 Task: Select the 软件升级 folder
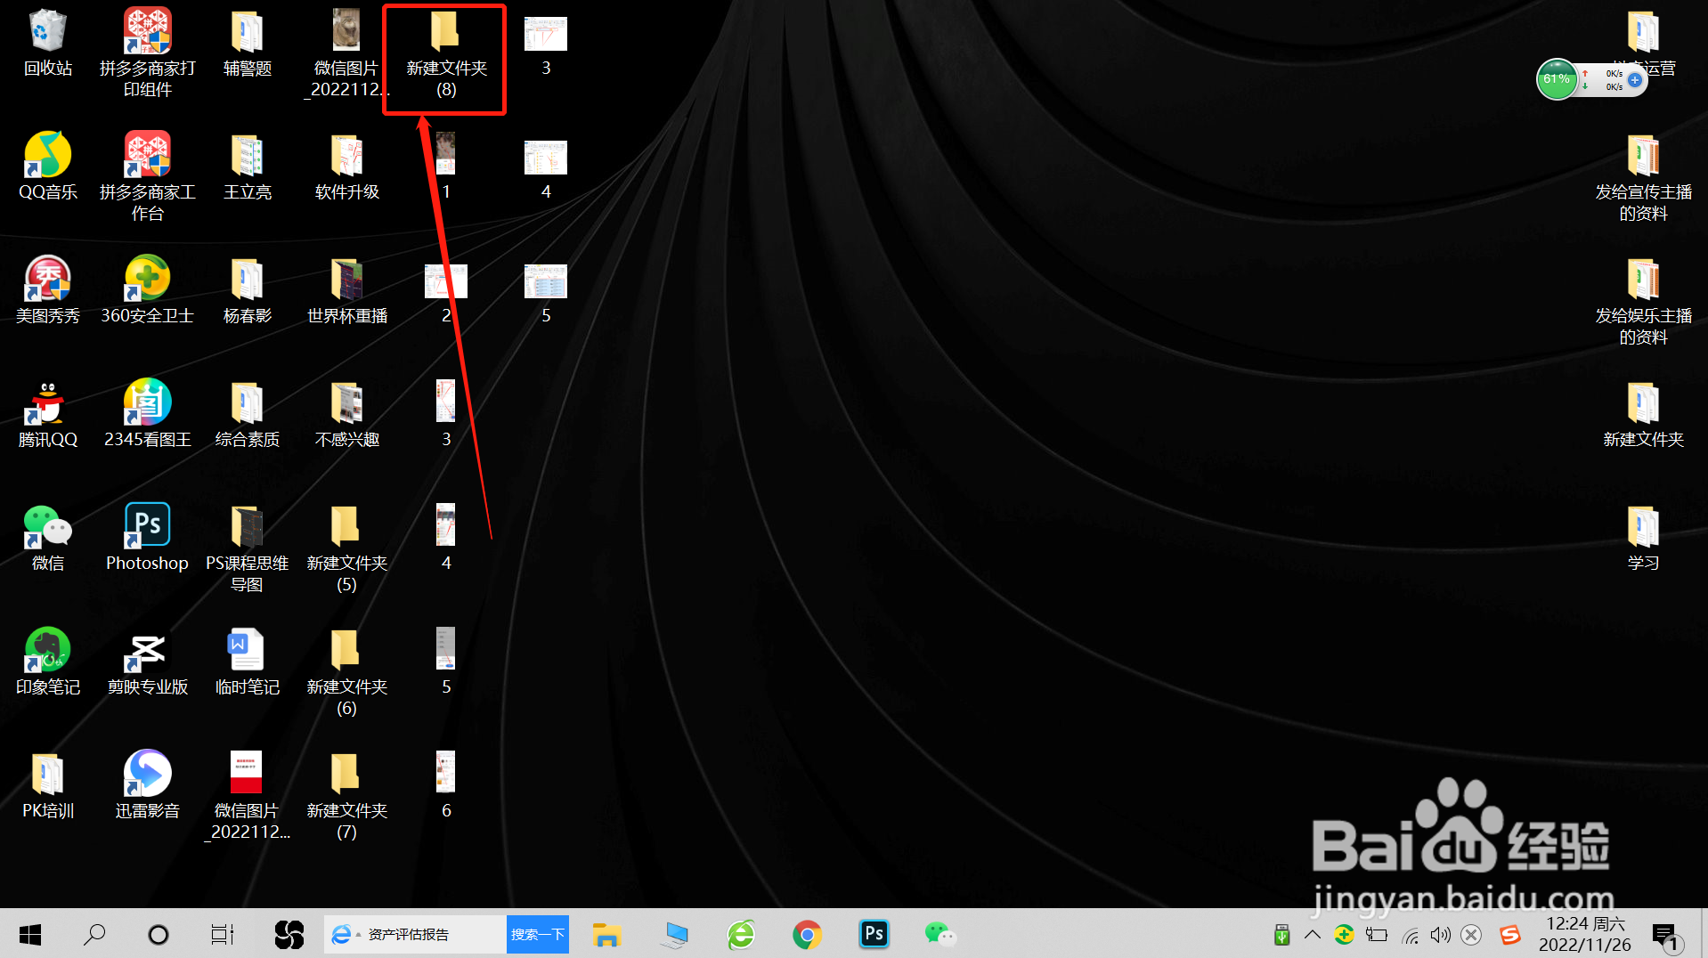347,167
